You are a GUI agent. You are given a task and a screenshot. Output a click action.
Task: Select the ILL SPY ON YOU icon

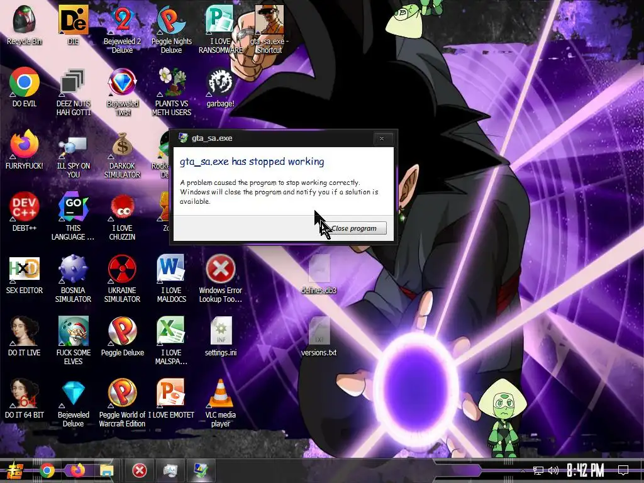(x=73, y=145)
